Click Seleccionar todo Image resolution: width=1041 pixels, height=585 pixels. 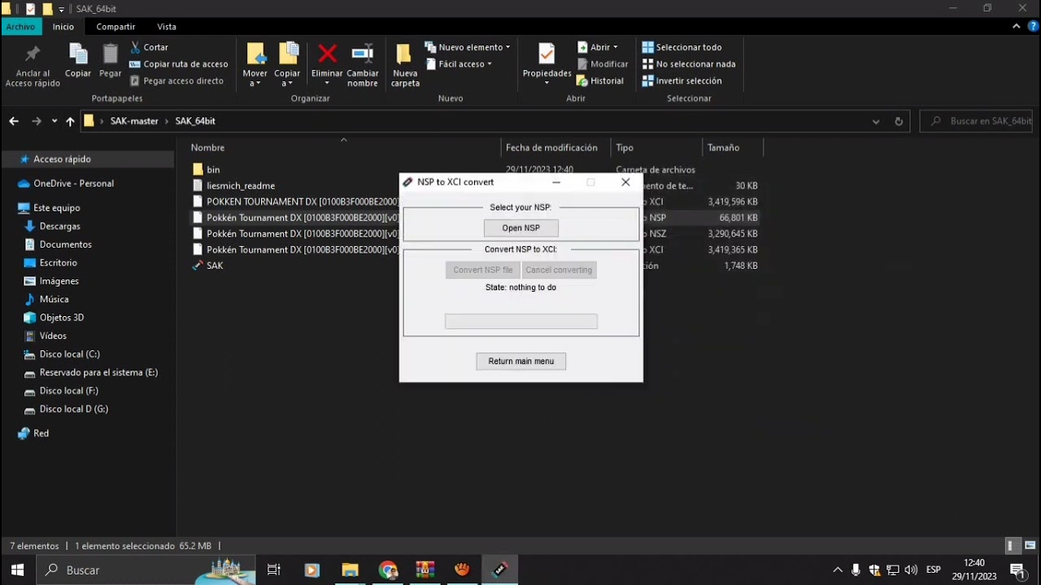coord(682,47)
